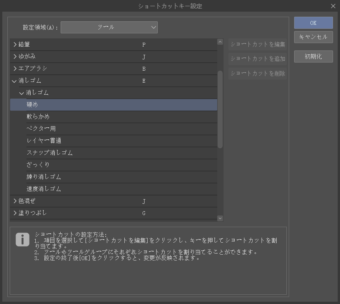The width and height of the screenshot is (340, 304).
Task: Click the 初期化 reset button
Action: tap(313, 57)
